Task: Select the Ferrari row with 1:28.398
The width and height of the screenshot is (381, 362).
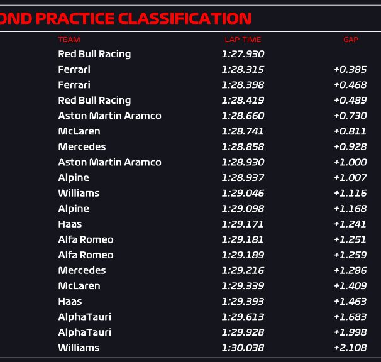Action: coord(190,85)
